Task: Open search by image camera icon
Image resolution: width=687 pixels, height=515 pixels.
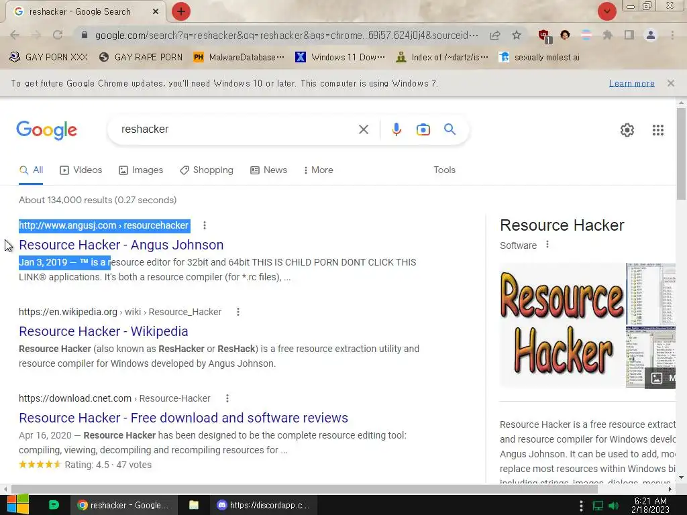Action: (423, 129)
